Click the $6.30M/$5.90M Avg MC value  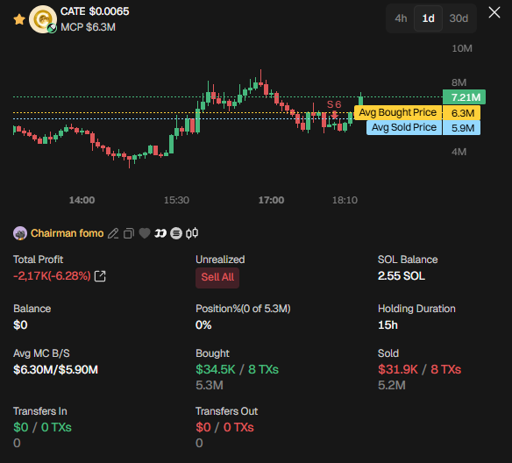coord(55,370)
